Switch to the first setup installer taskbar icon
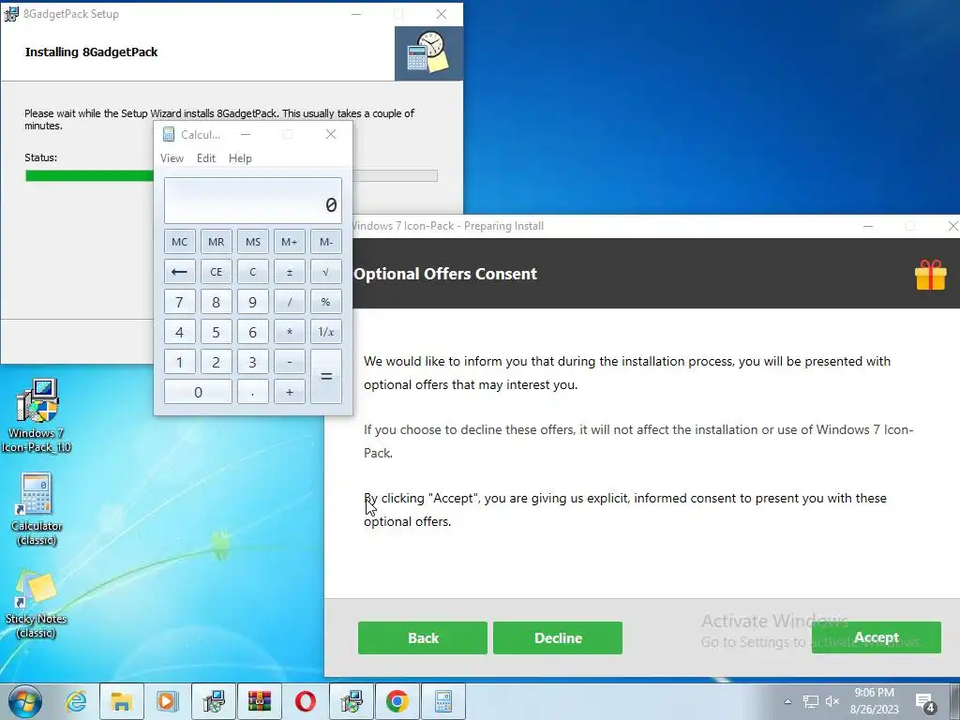This screenshot has width=960, height=720. click(x=214, y=701)
